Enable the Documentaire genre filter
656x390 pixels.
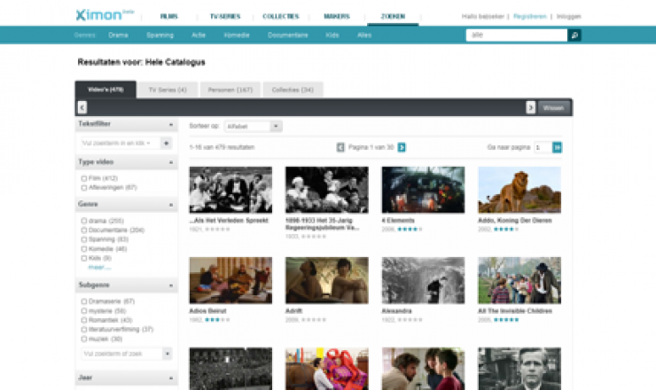[84, 230]
